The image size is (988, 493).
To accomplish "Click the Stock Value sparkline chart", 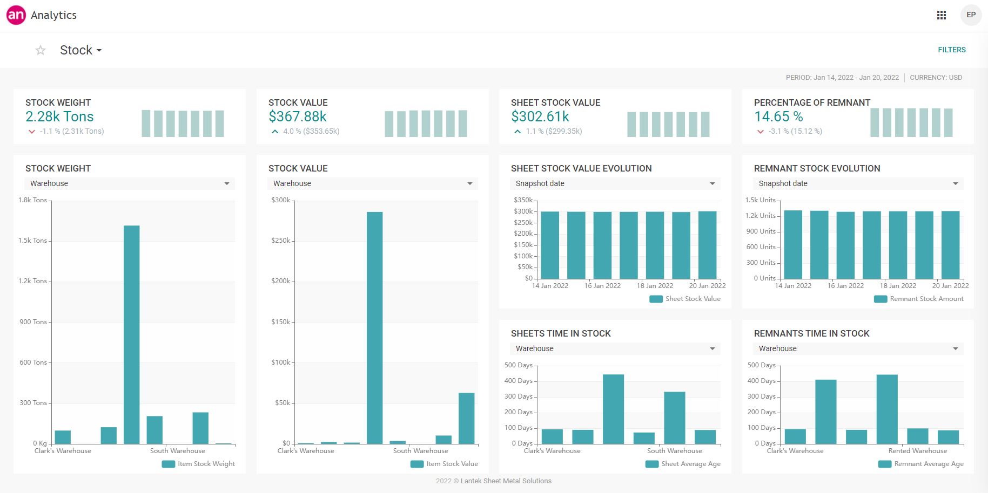I will (426, 124).
